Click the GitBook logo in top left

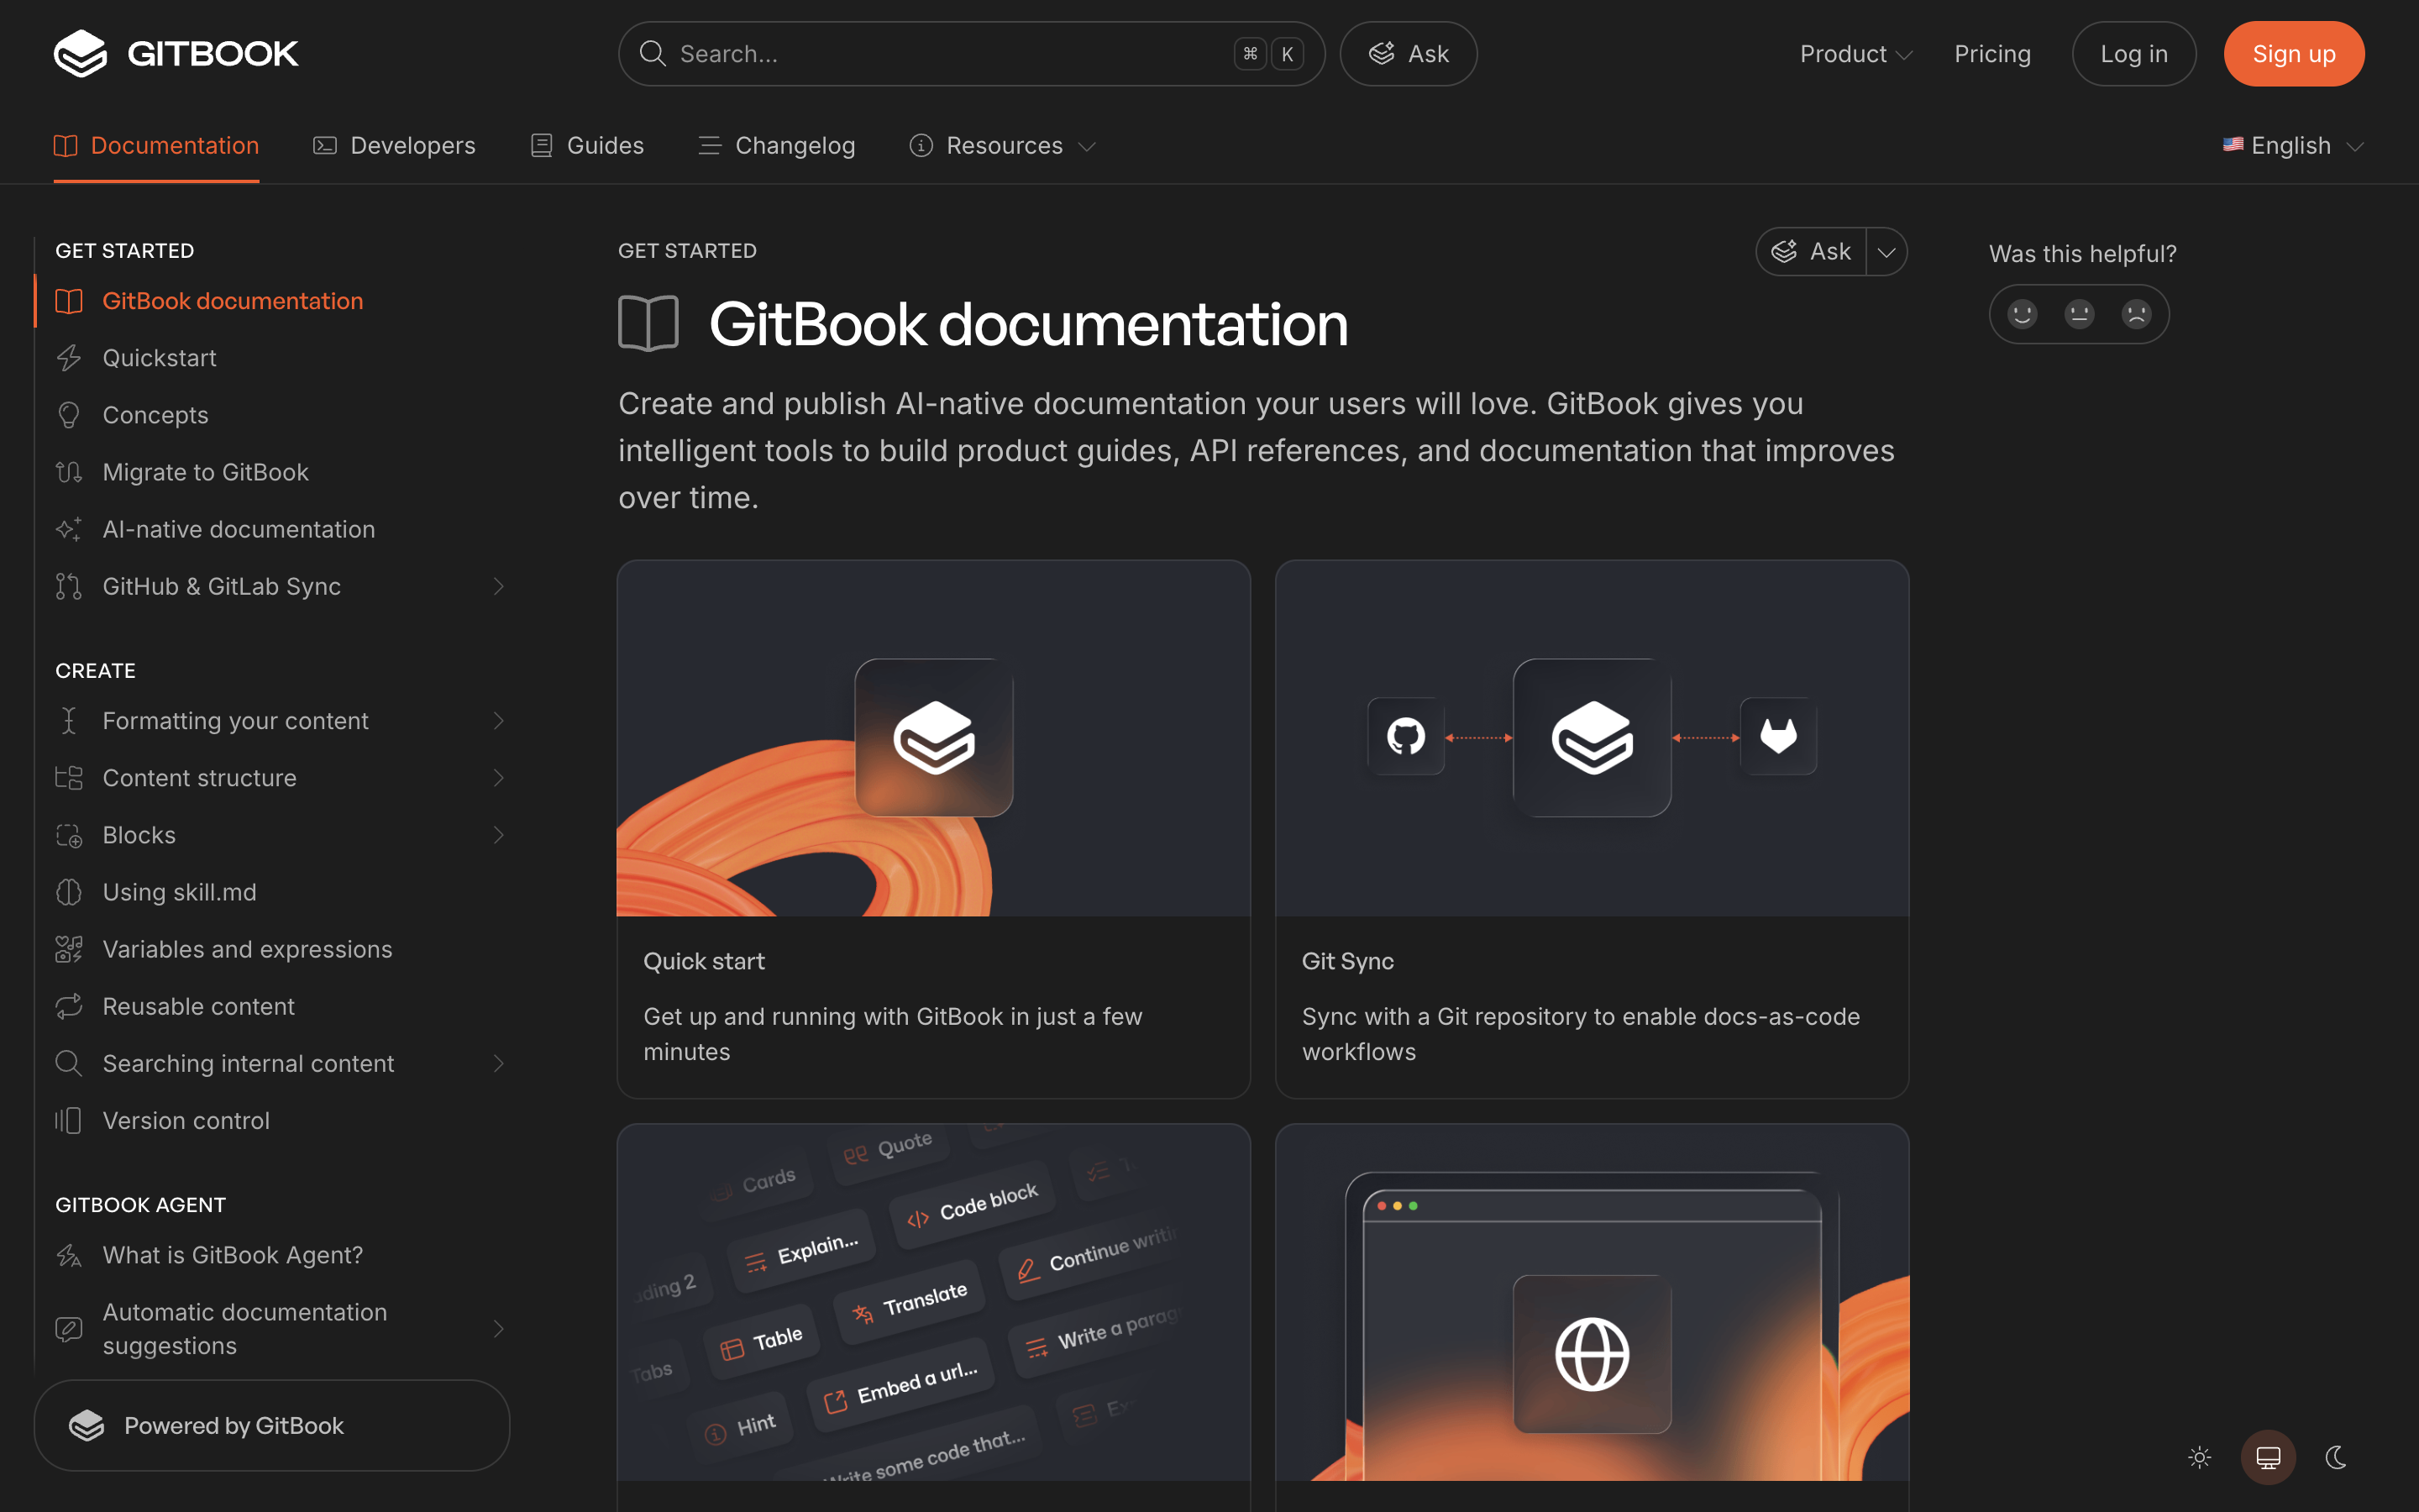coord(176,53)
